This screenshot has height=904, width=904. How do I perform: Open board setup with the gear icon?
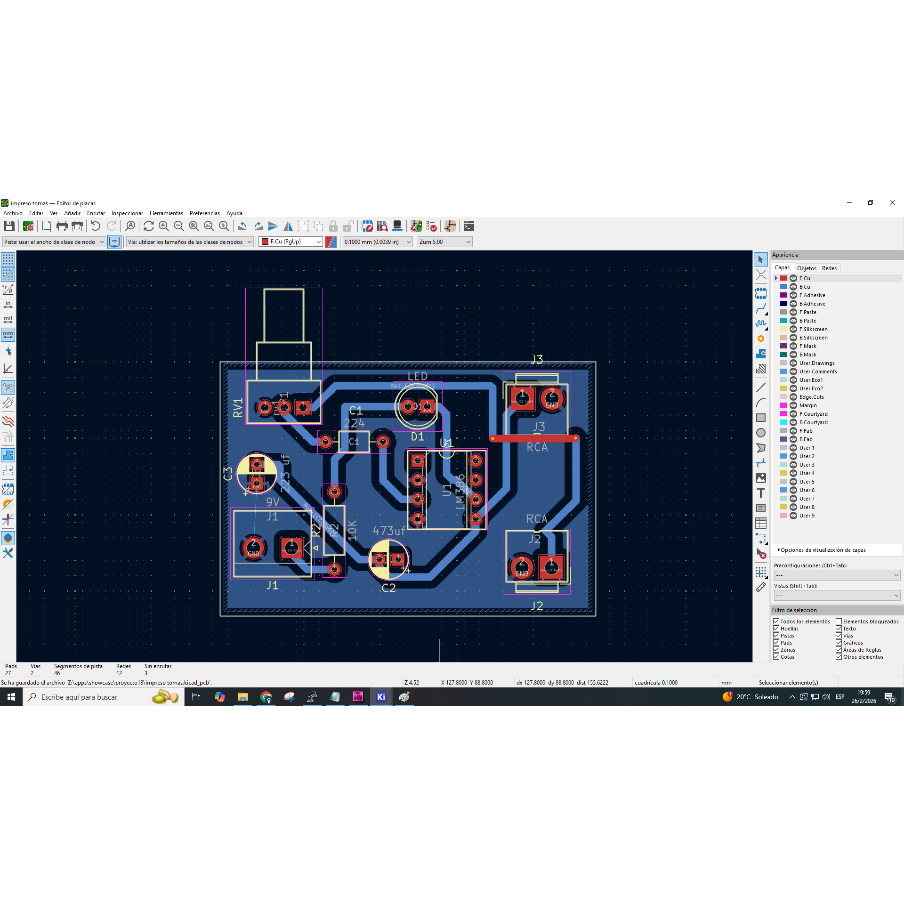[x=28, y=226]
